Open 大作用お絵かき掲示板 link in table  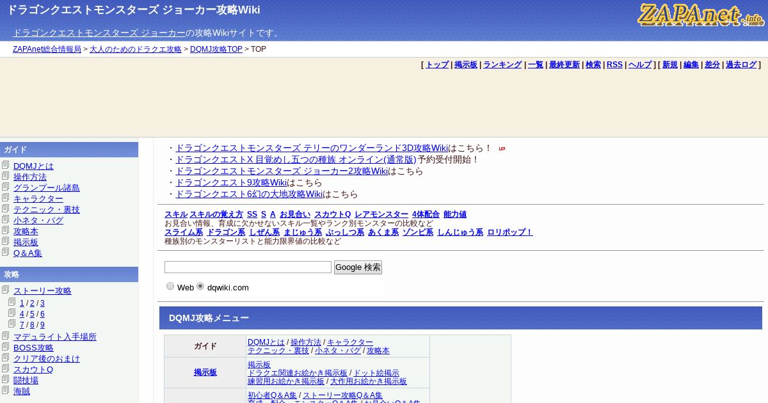point(369,381)
